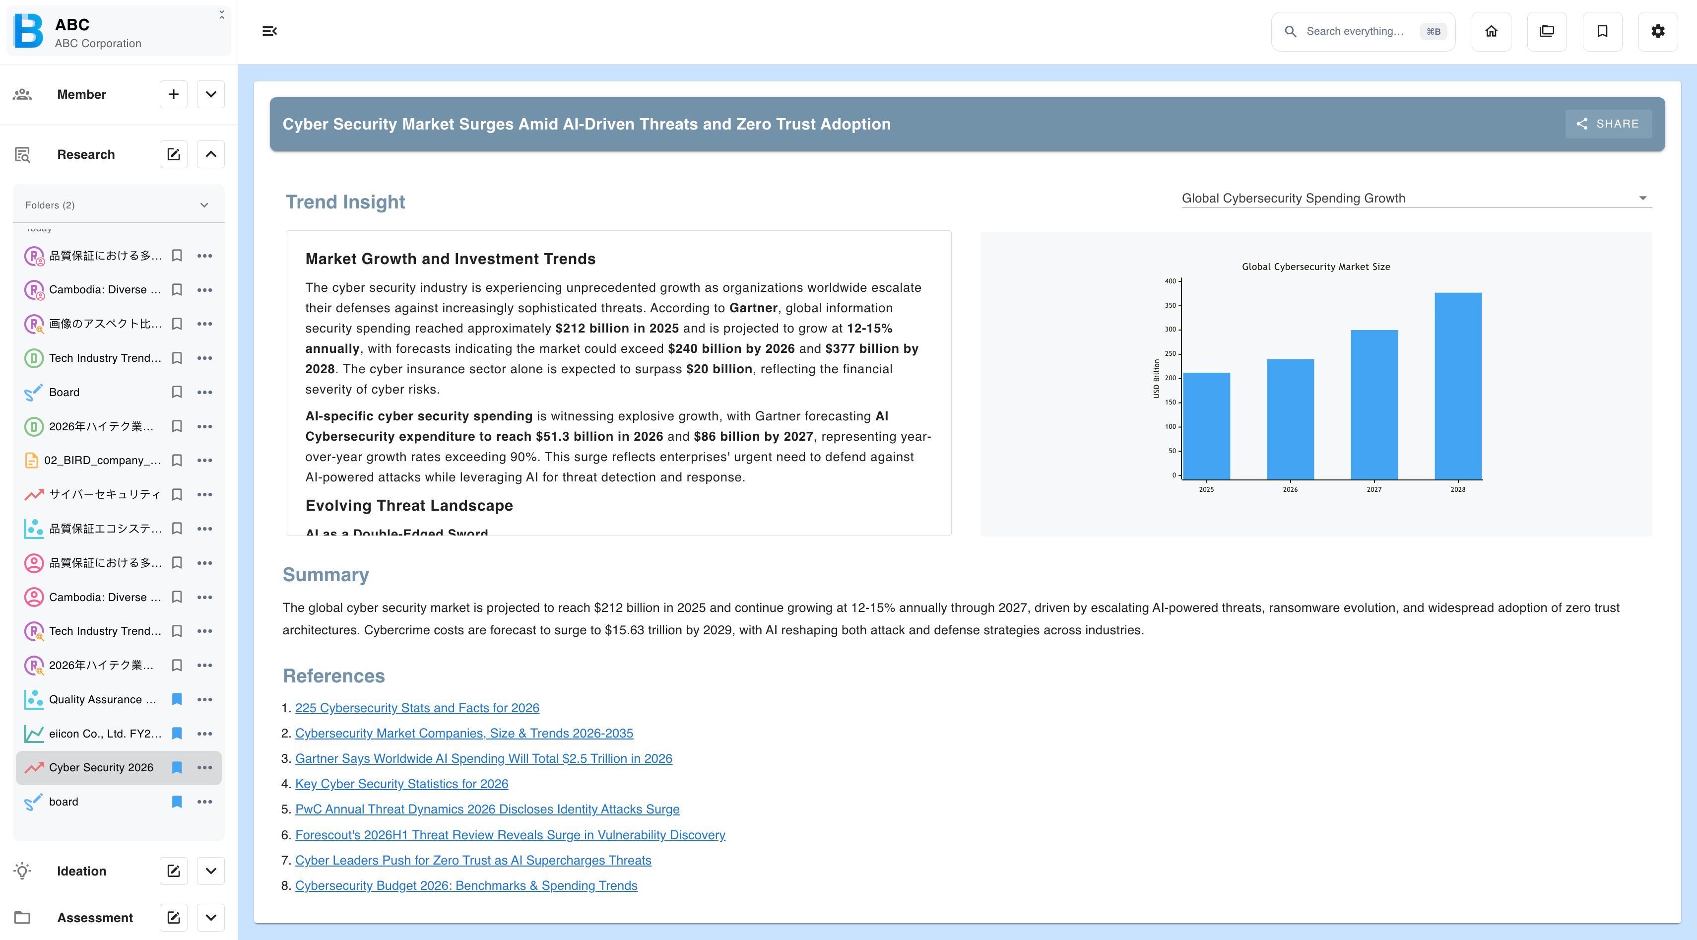Viewport: 1697px width, 940px height.
Task: Open Key Cyber Security Statistics for 2026
Action: click(402, 784)
